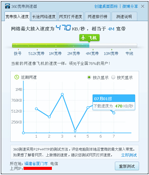Open the 网页打开速度 tab
Image resolution: width=149 pixels, height=175 pixels.
[x=71, y=17]
